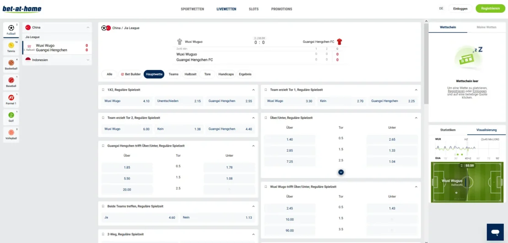This screenshot has height=243, width=508.
Task: Bookmark the Beide Teams treffen market
Action: click(x=103, y=206)
